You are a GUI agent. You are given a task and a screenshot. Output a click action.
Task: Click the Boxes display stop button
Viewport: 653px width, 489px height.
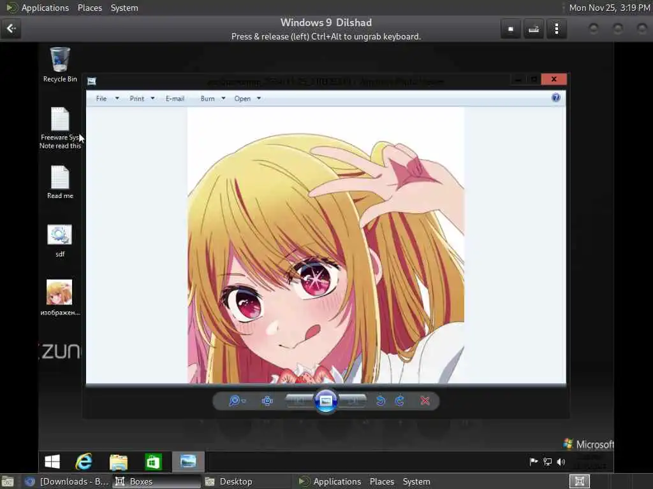click(x=511, y=29)
